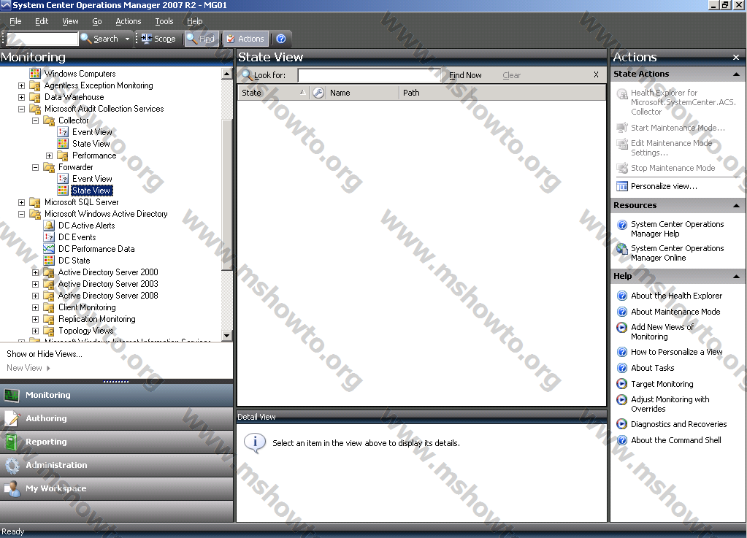Collapse the State Actions section

[736, 74]
